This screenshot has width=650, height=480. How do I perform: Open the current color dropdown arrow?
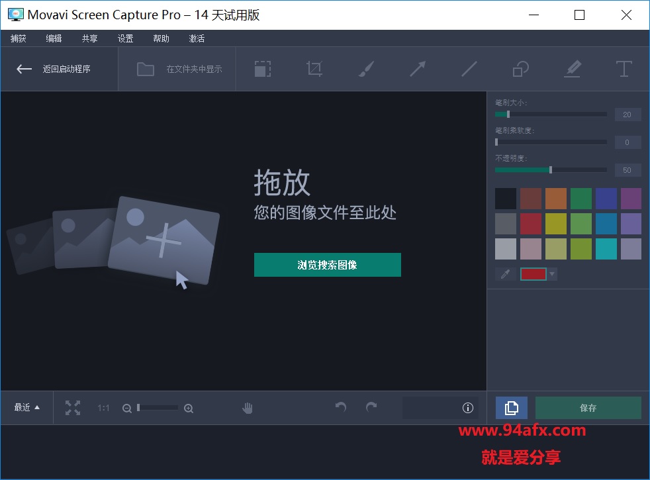[552, 274]
